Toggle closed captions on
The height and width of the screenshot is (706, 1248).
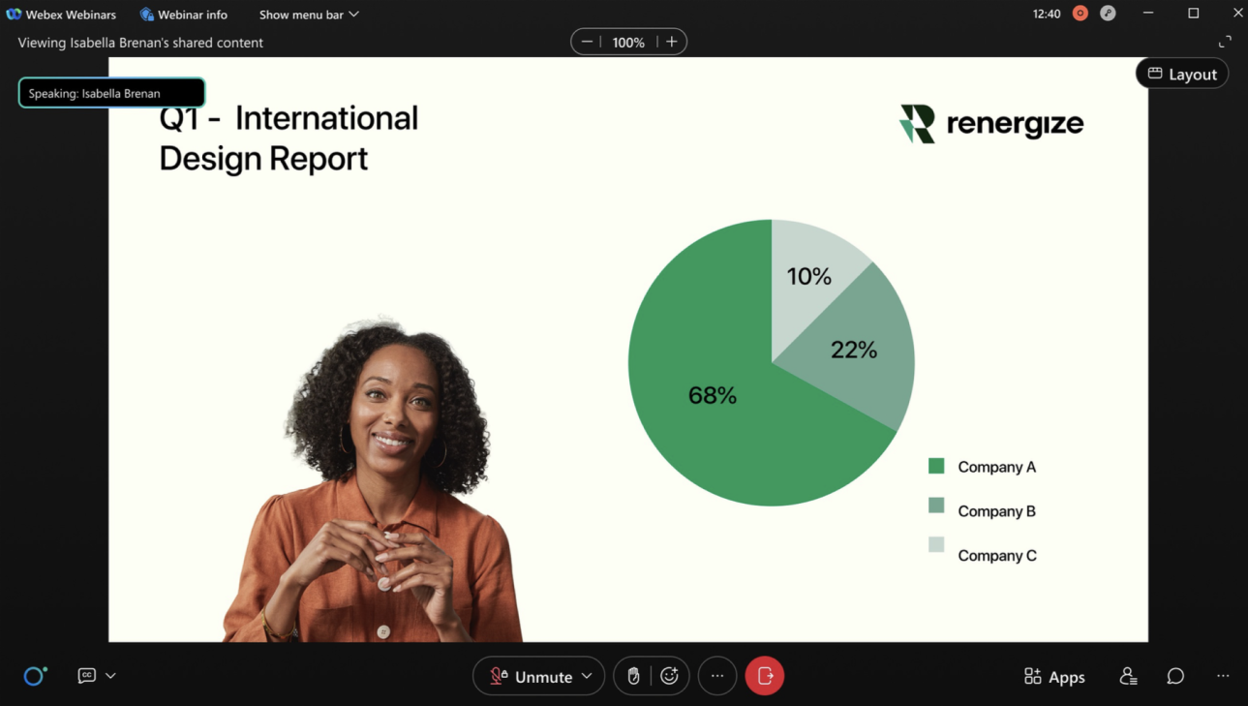click(x=86, y=676)
